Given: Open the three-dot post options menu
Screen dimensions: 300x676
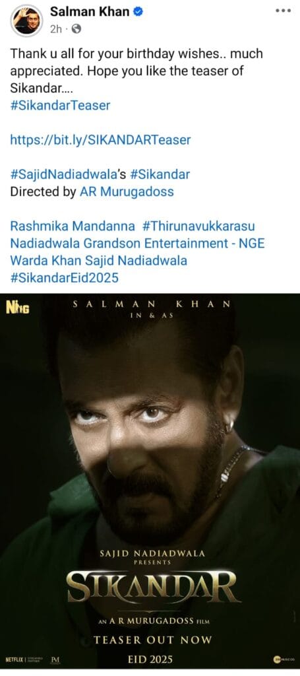Looking at the screenshot, I should click(284, 11).
